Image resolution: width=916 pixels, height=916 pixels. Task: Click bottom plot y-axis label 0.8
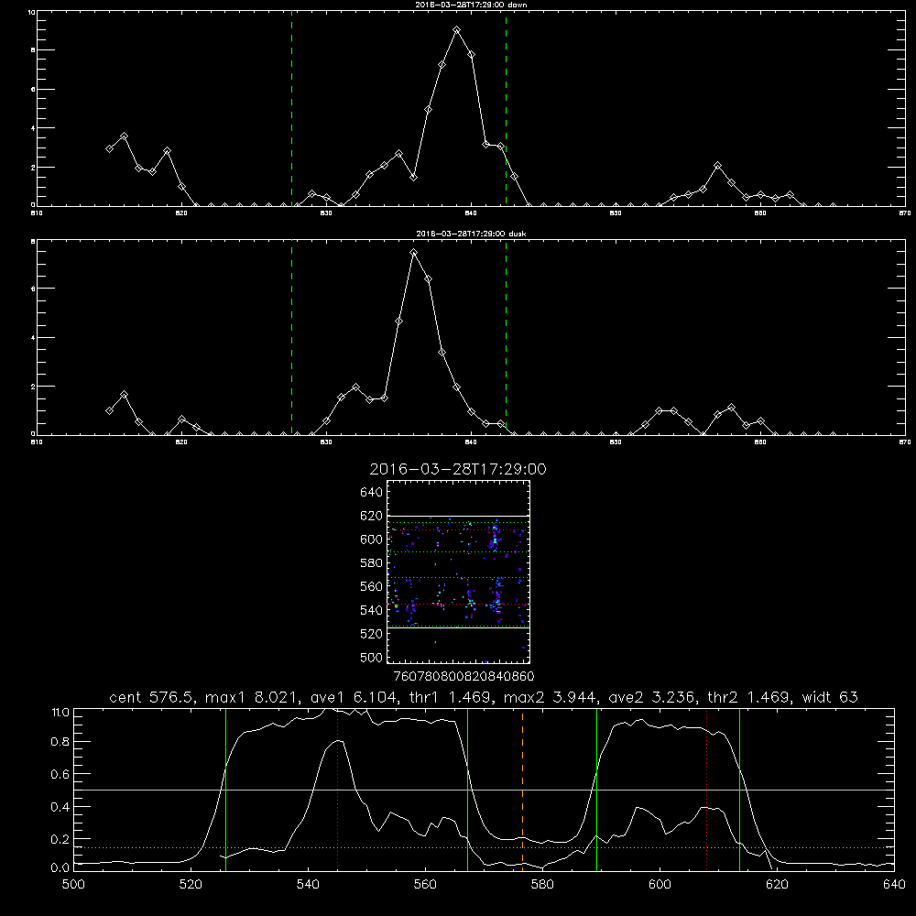click(x=60, y=742)
